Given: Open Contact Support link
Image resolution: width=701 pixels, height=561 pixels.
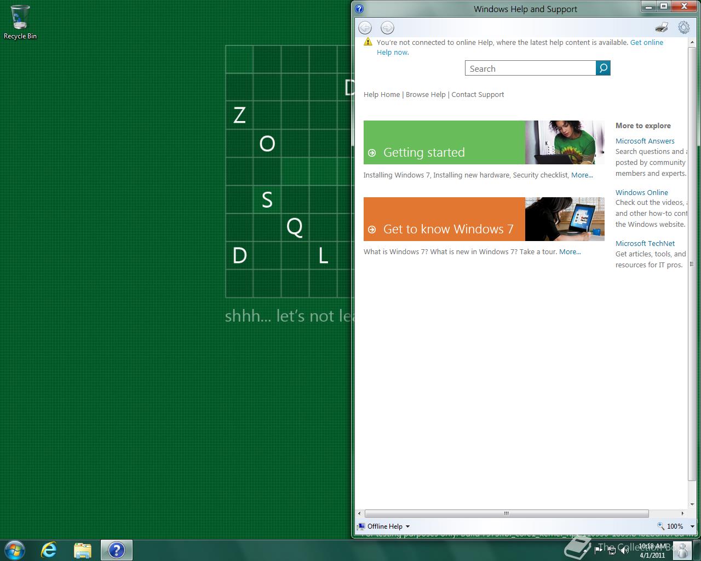Looking at the screenshot, I should (x=478, y=94).
